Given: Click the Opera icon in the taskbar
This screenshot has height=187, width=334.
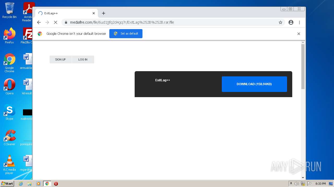Looking at the screenshot, I should click(x=56, y=184).
